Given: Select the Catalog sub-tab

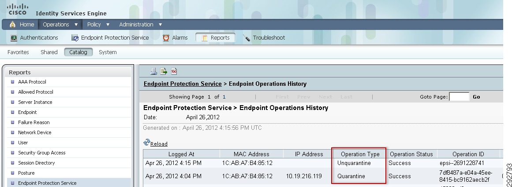Looking at the screenshot, I should (x=78, y=52).
